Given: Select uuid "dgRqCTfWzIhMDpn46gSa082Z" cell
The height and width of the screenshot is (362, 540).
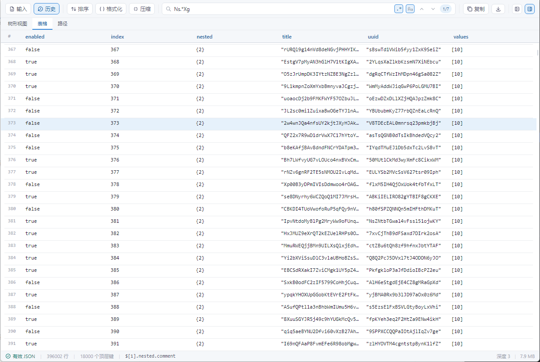Looking at the screenshot, I should click(404, 74).
